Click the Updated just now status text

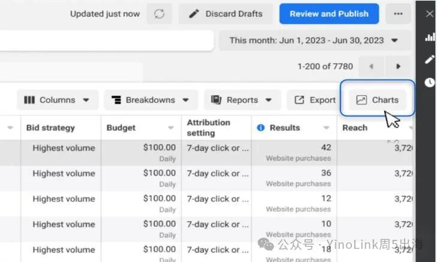pyautogui.click(x=105, y=14)
